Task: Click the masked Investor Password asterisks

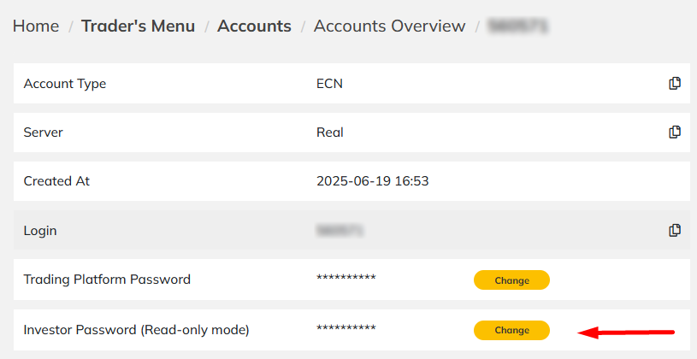Action: (x=346, y=328)
